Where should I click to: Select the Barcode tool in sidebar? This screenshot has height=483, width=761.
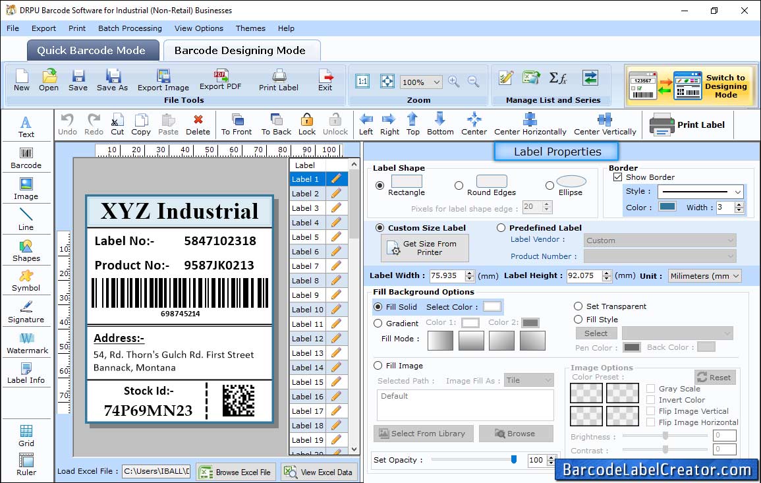26,158
